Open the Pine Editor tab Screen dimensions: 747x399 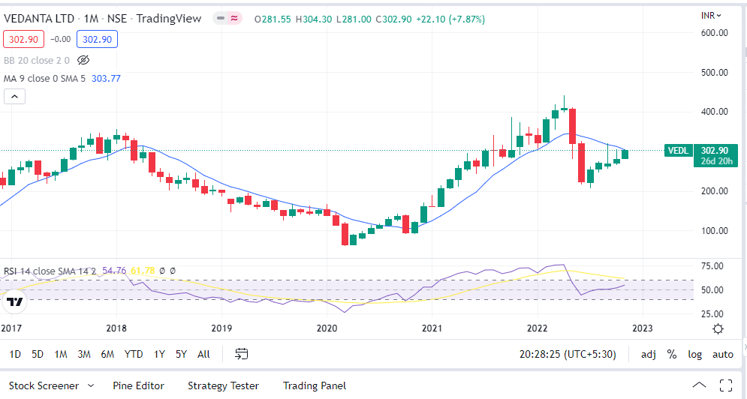(138, 385)
